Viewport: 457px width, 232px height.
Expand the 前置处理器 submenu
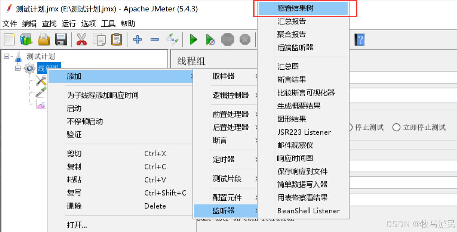[226, 114]
